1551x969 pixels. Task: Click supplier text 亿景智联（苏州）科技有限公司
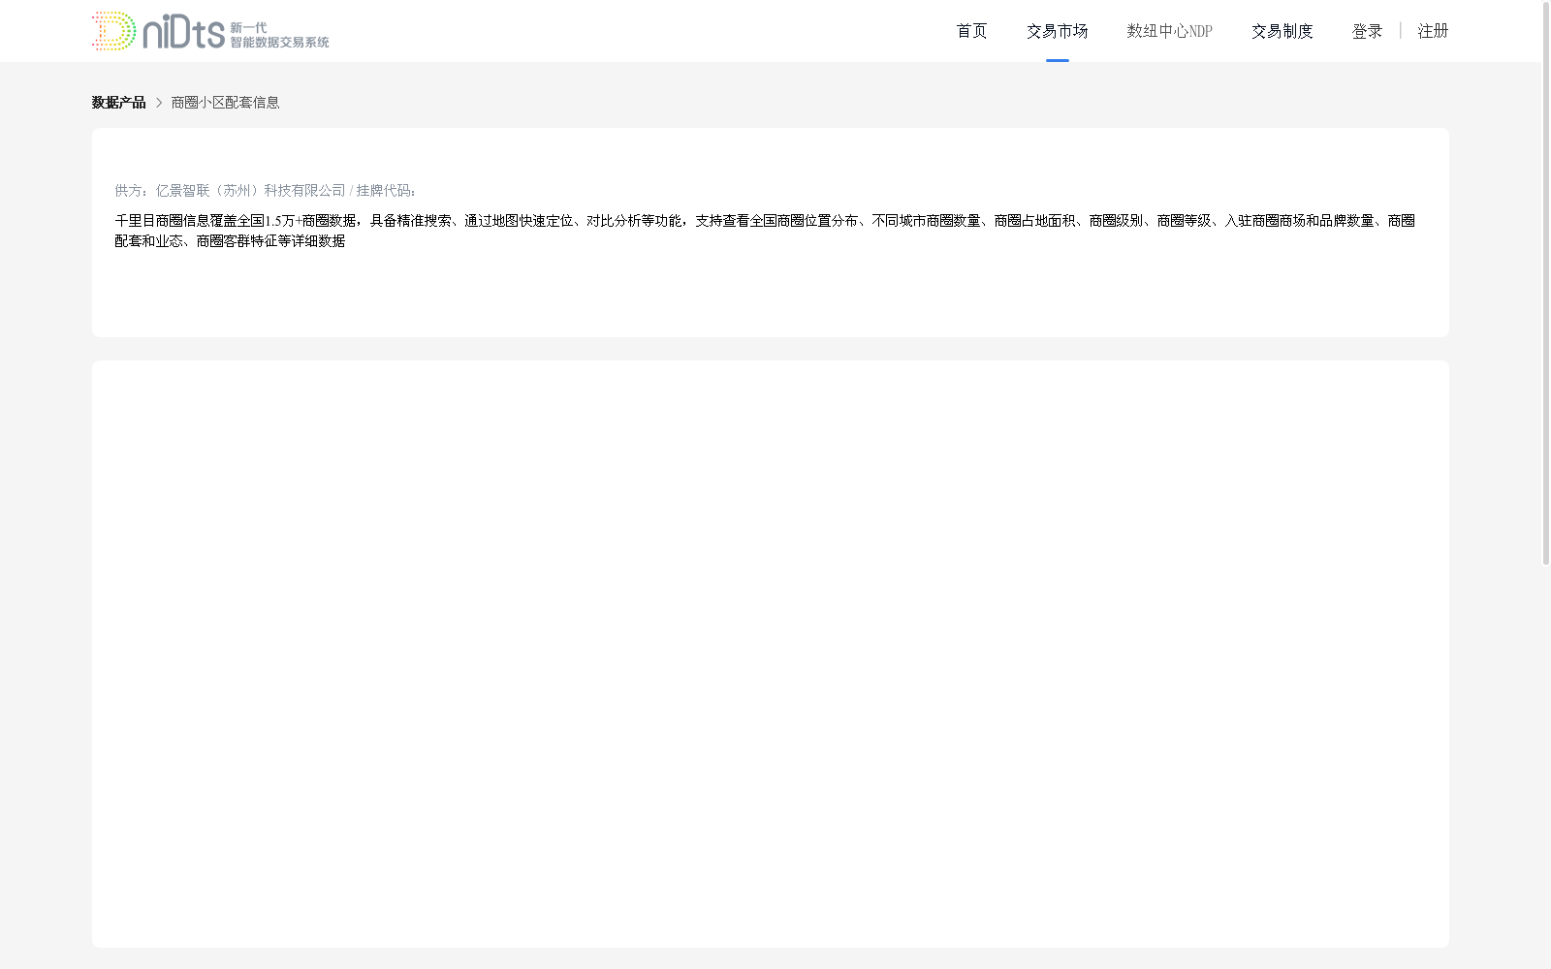pyautogui.click(x=250, y=191)
